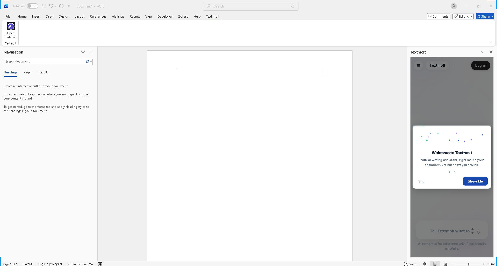Toggle the AutoSave switch

click(x=32, y=6)
